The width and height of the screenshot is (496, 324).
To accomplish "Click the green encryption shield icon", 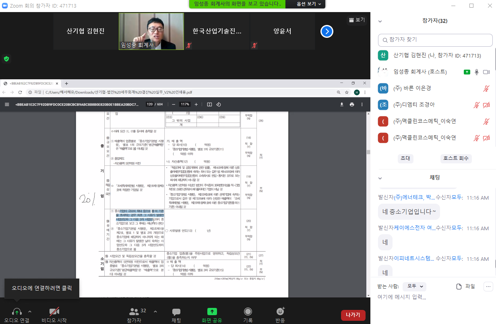I will (6, 59).
